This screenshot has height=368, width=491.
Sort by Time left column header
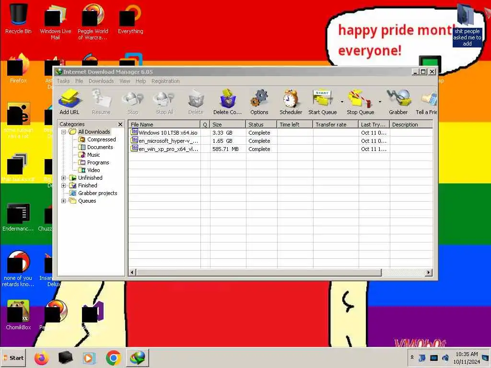click(295, 125)
